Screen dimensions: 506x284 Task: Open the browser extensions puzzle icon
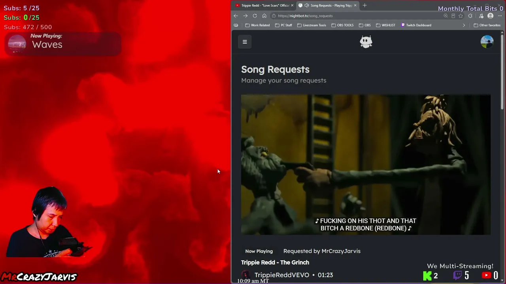[470, 16]
